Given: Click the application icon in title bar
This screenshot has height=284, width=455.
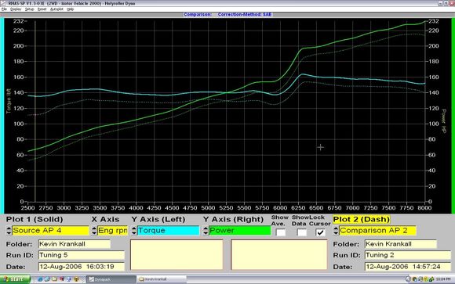Looking at the screenshot, I should tap(3, 3).
